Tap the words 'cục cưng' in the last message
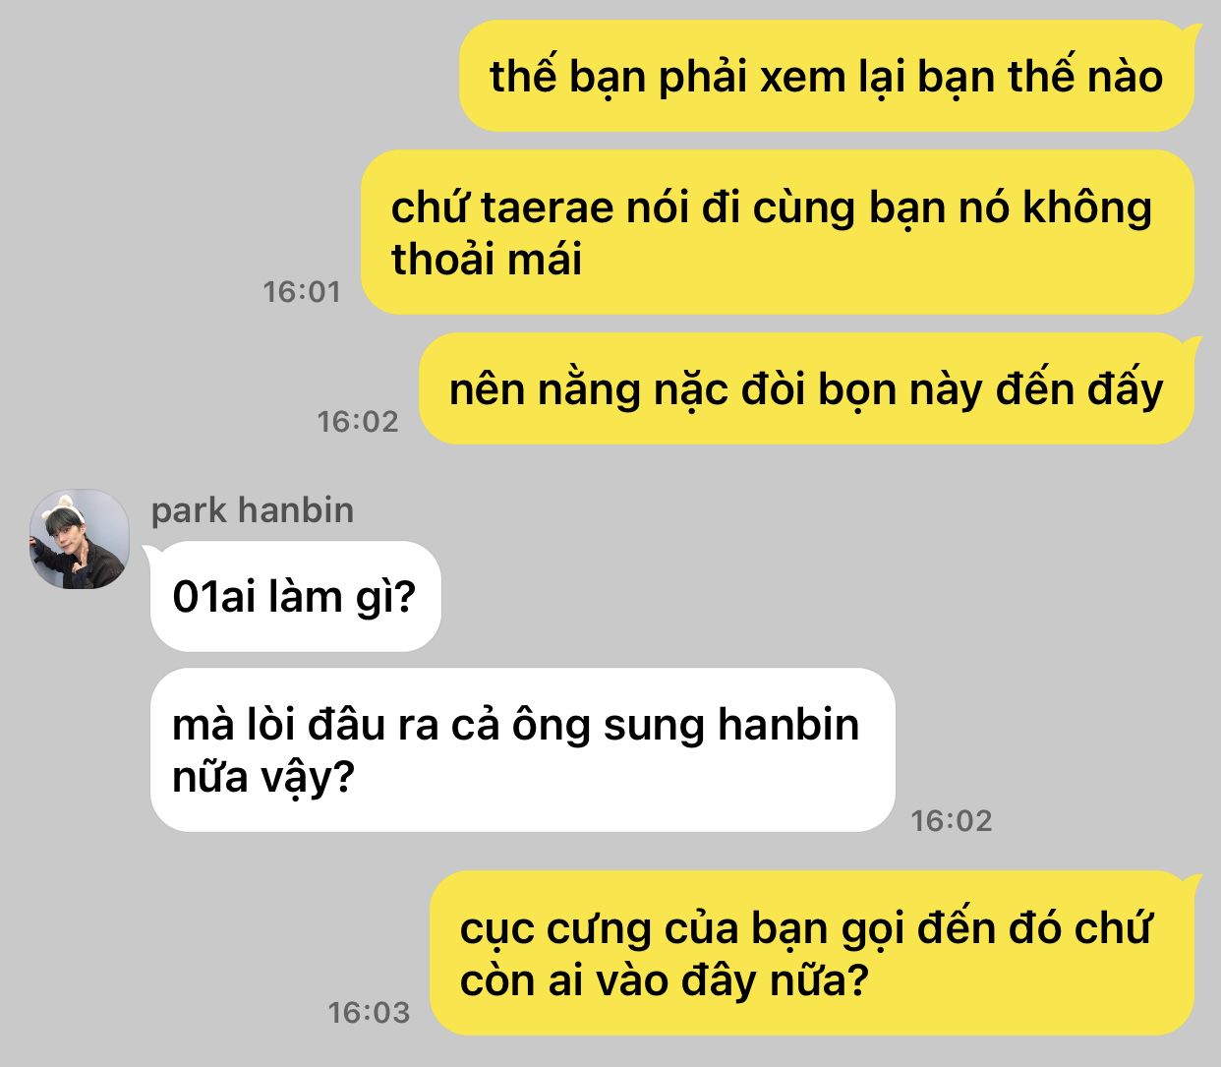 555,929
